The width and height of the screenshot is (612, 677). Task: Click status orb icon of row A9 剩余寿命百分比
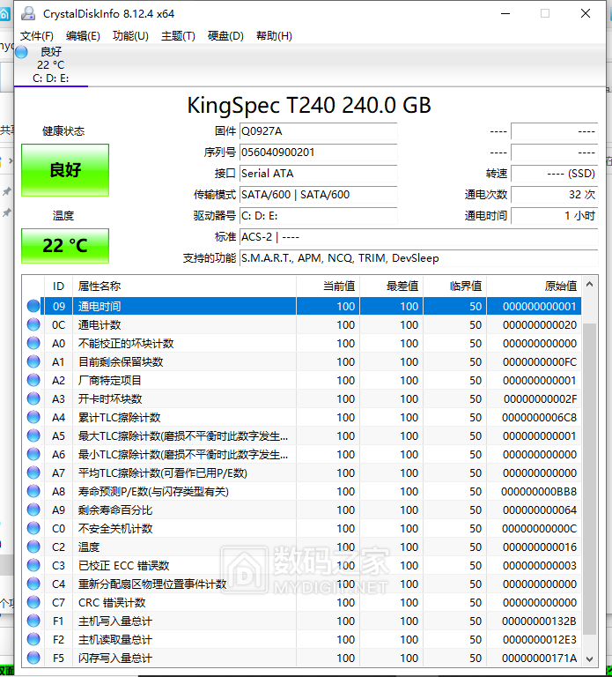click(33, 510)
